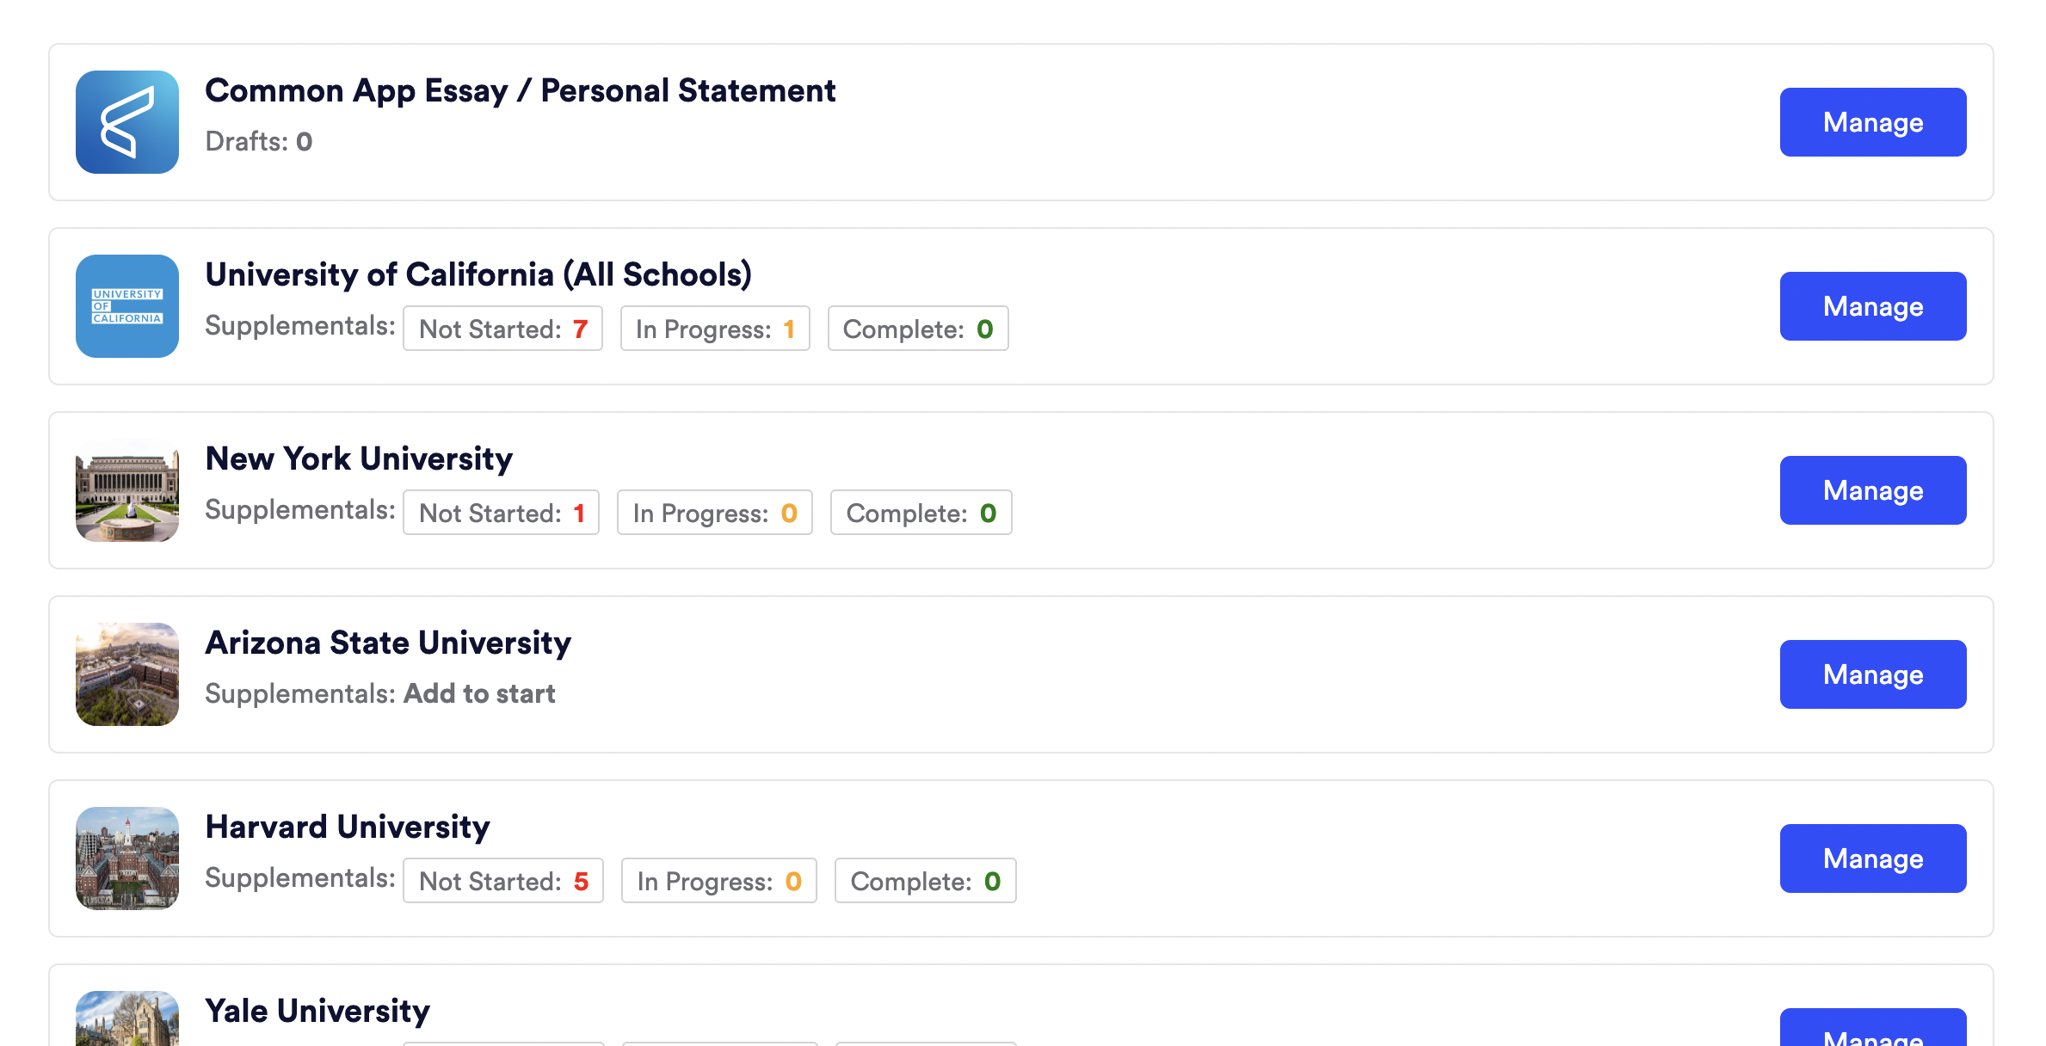This screenshot has width=2046, height=1046.
Task: Click Common App Essay / Personal Statement title
Action: [521, 90]
